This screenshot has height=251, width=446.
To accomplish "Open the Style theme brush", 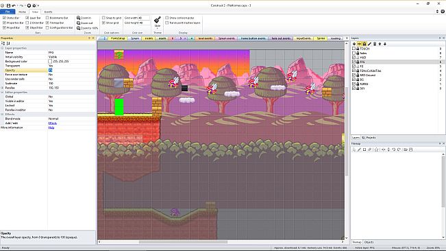I will [x=158, y=20].
